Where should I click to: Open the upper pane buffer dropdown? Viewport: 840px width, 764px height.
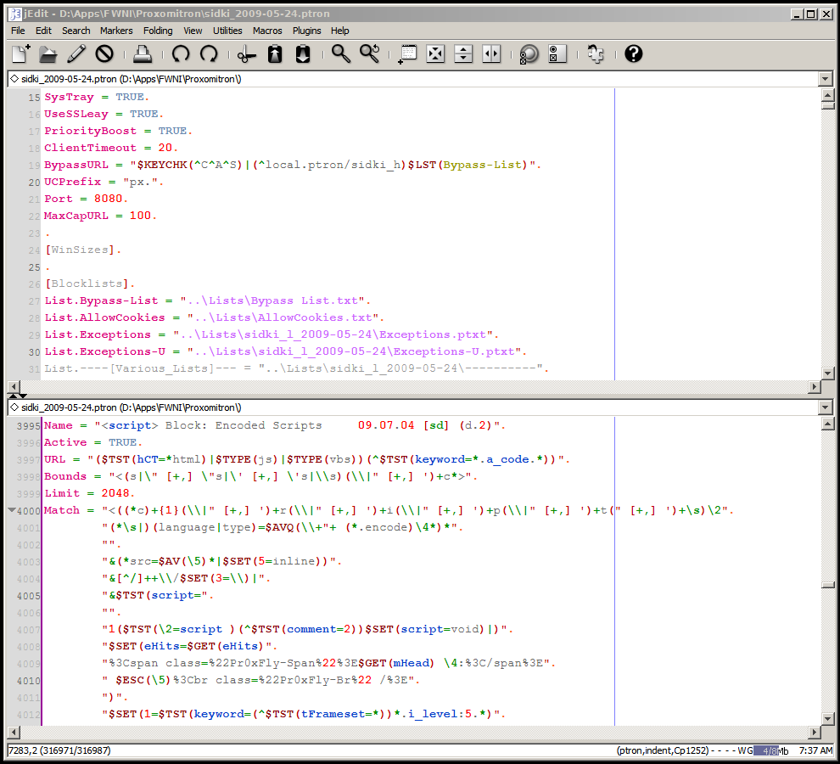pos(826,78)
